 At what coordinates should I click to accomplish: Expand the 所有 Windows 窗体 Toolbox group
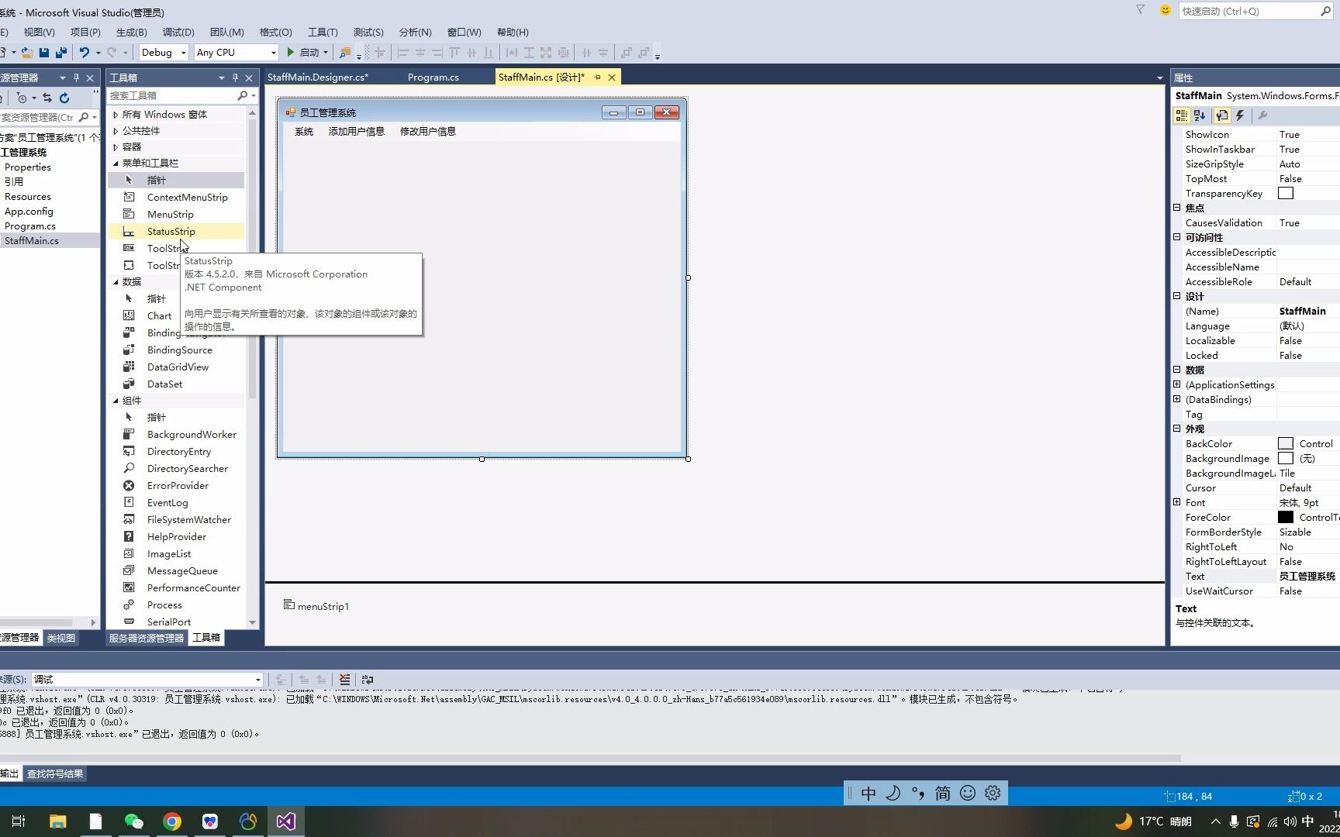[x=116, y=115]
